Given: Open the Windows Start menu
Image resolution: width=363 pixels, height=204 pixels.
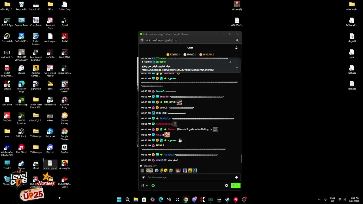Looking at the screenshot, I should pyautogui.click(x=119, y=199).
